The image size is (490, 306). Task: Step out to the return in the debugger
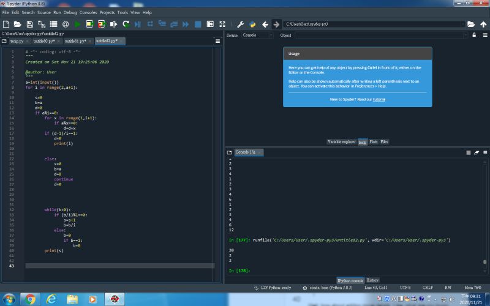pos(174,24)
